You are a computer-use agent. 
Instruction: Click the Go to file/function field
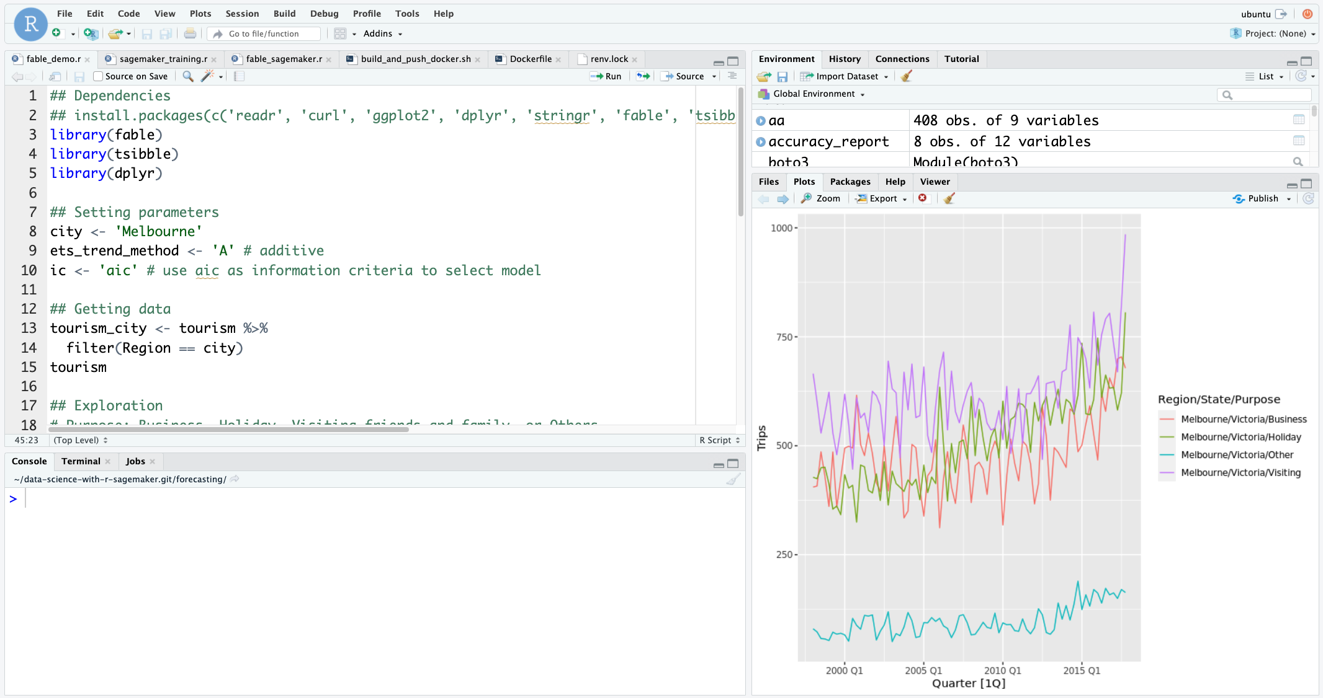point(266,33)
